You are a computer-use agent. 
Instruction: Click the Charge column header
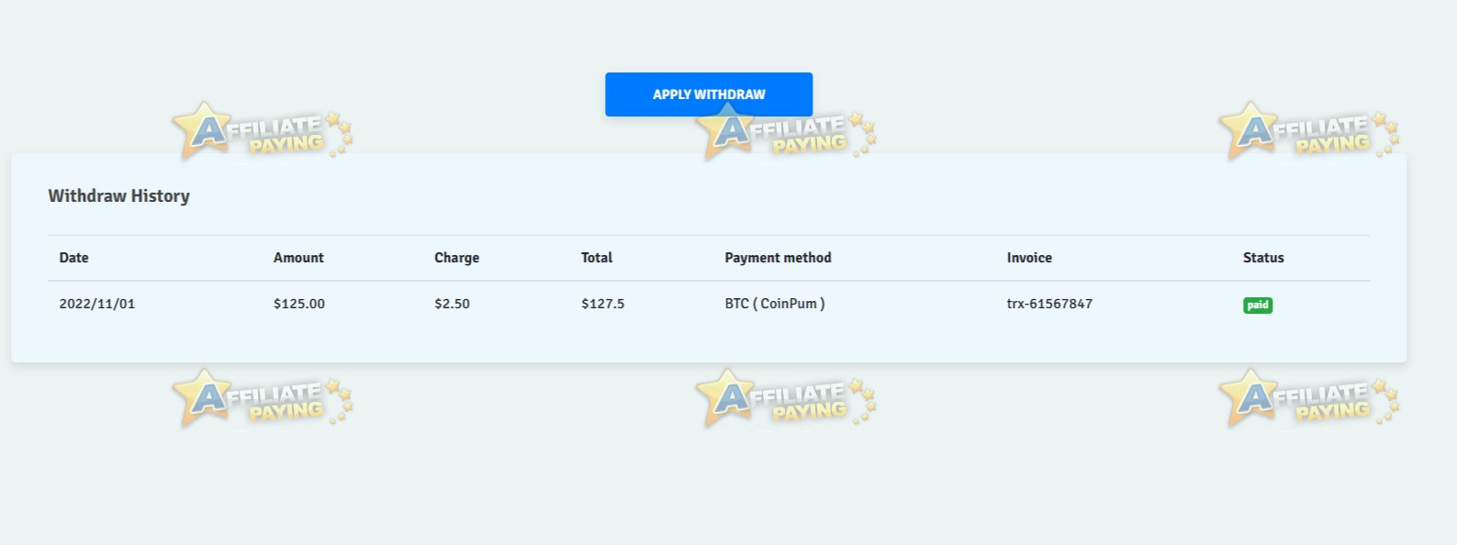click(x=456, y=258)
